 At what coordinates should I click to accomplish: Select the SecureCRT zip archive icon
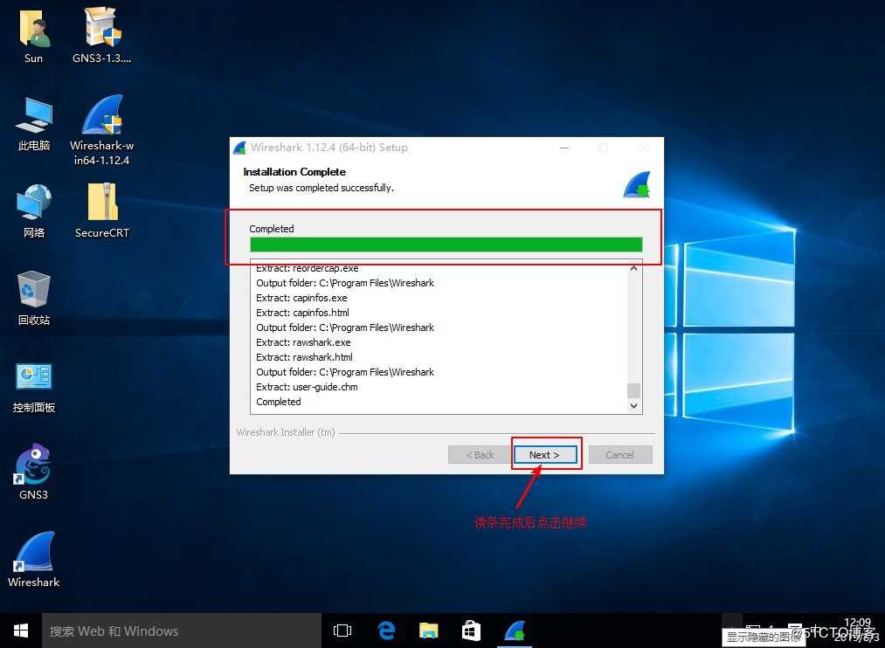pos(101,211)
